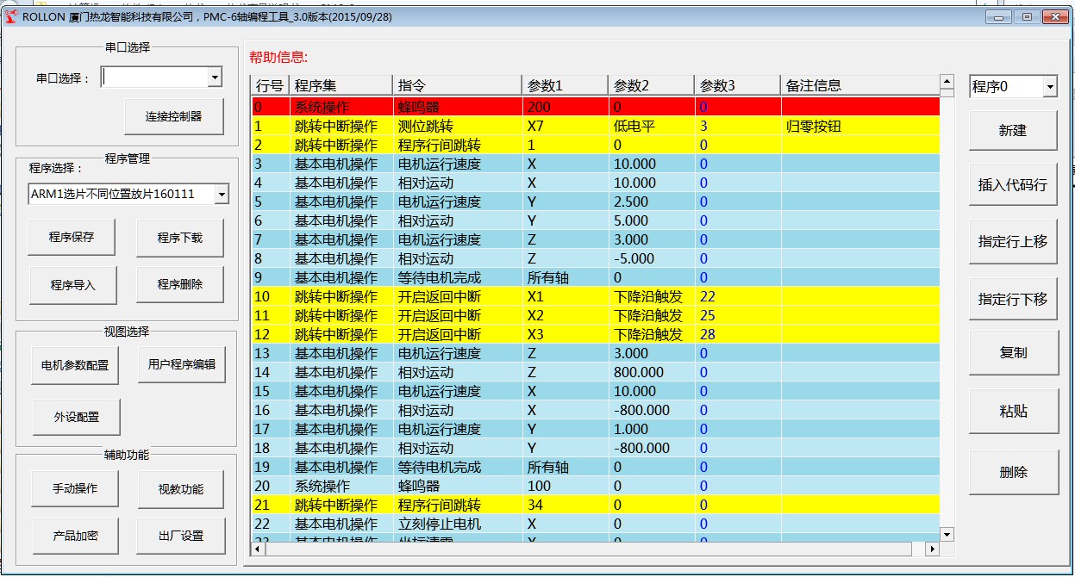Save the program with 程序保存
This screenshot has width=1075, height=577.
[x=72, y=238]
